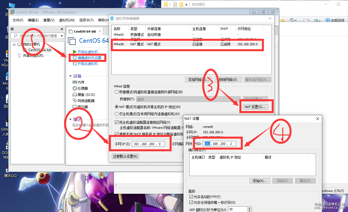
Task: Click the NAT 设置(S)... button
Action: click(x=255, y=107)
